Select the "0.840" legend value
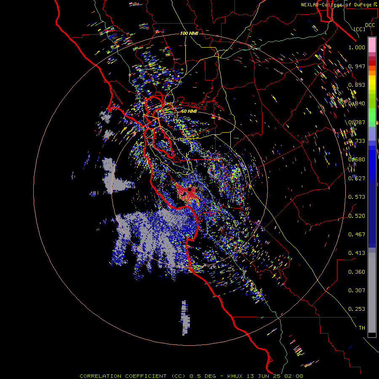Screen dimensions: 379x379 pyautogui.click(x=357, y=104)
